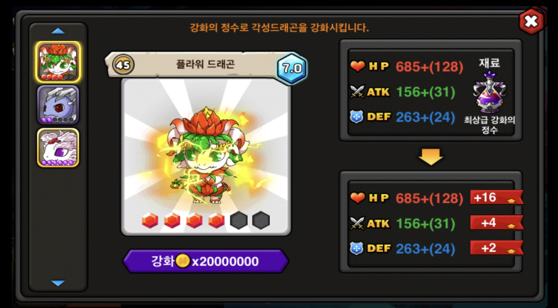Screen dimensions: 558x308
Task: Click the 최상급 강화의 정수 potion icon
Action: (490, 92)
